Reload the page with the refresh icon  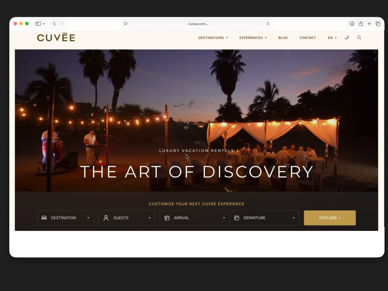pyautogui.click(x=268, y=24)
